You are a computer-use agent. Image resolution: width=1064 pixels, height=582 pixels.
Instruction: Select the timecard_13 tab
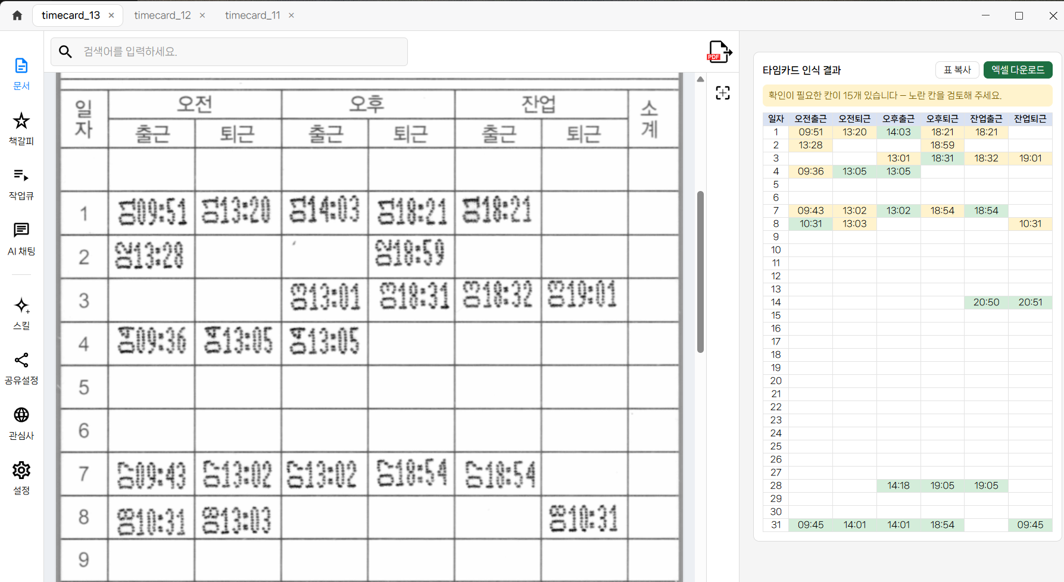point(71,15)
